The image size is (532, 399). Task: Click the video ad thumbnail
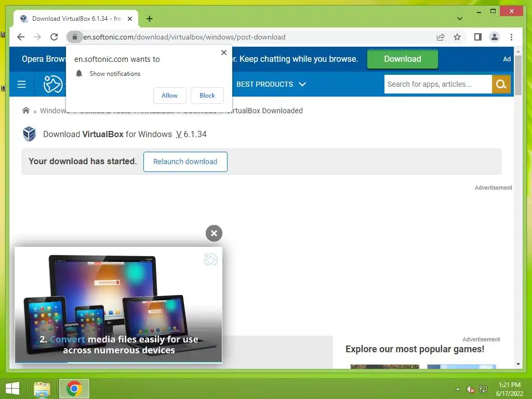[118, 304]
